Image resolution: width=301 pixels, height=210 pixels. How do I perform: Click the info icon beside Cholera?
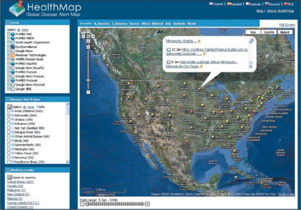click(13, 119)
